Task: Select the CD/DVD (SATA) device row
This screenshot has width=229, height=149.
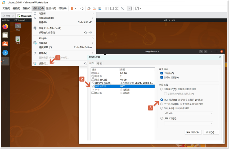Action: (123, 83)
